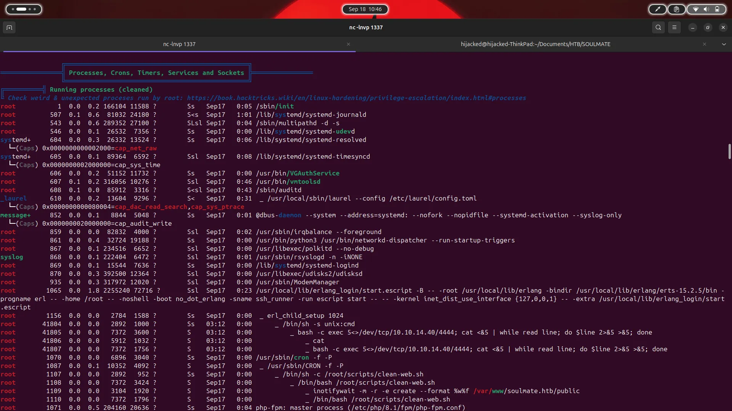Click the color picker eyedropper indicator
The height and width of the screenshot is (411, 732).
[658, 9]
